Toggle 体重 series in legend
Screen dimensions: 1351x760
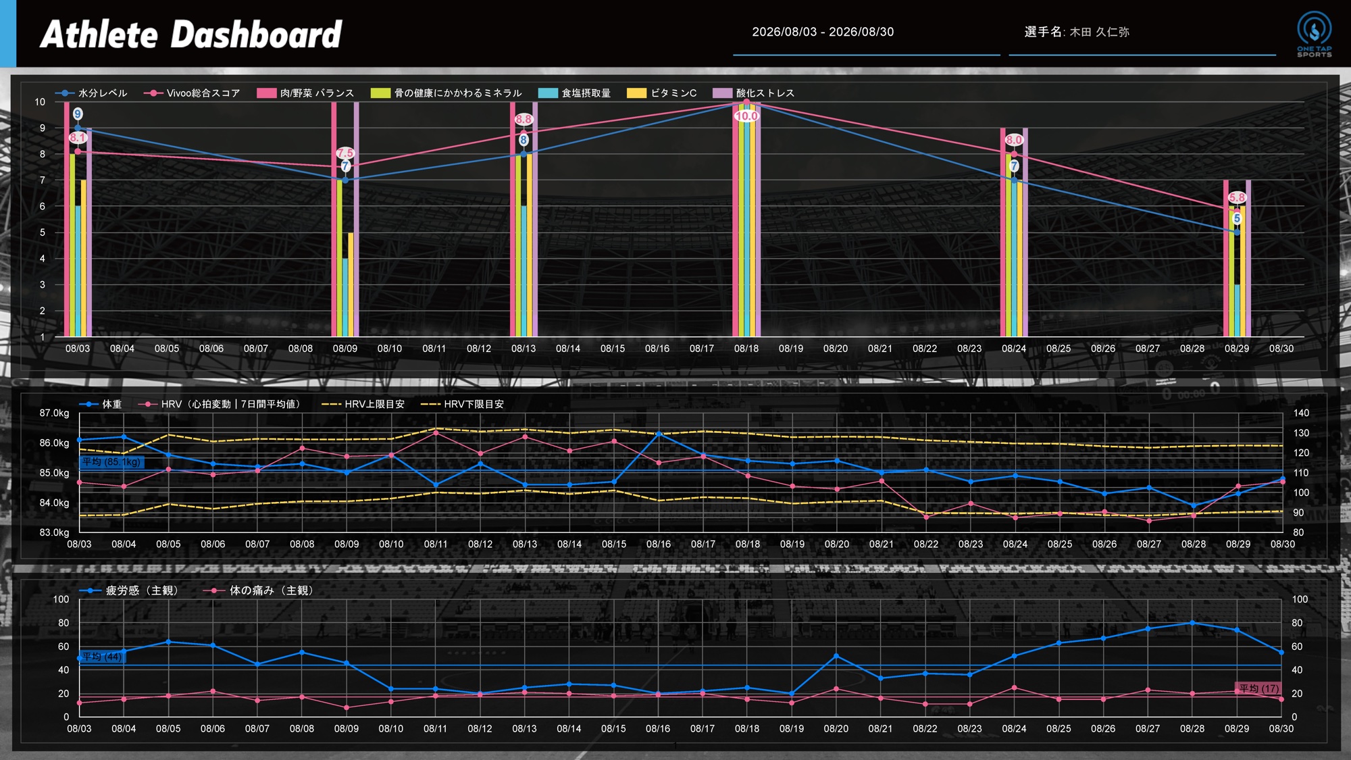pos(101,404)
